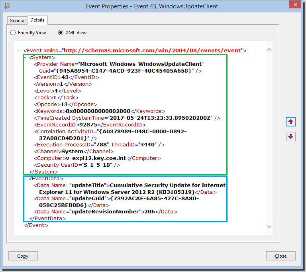Click the schemas.microsoft.com xmlns URL

pyautogui.click(x=152, y=51)
